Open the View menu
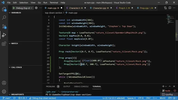 point(33,2)
